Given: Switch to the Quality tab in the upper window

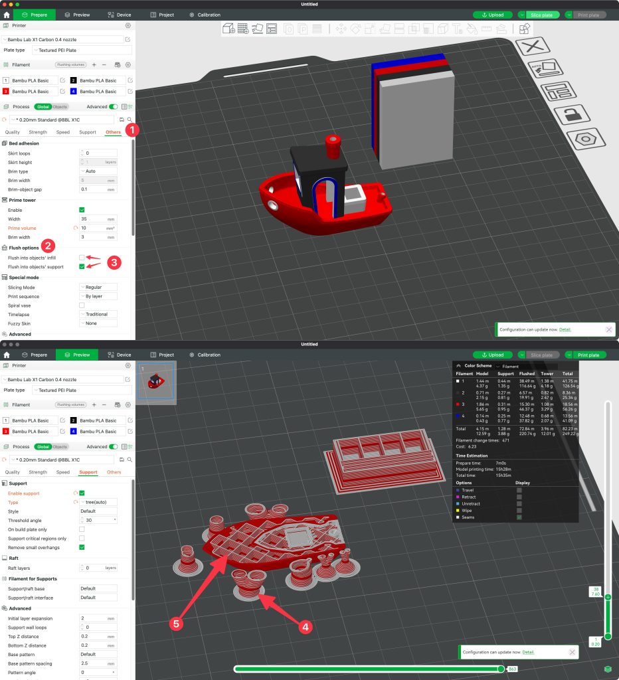Looking at the screenshot, I should [13, 132].
